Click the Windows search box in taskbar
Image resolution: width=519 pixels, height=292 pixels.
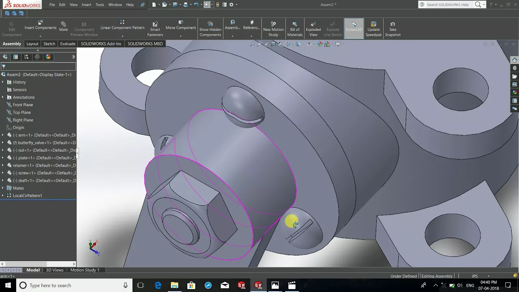coord(74,286)
